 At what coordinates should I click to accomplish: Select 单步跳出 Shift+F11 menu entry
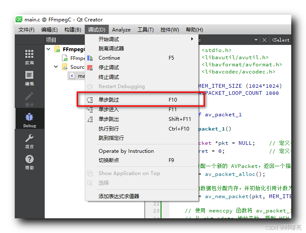(x=142, y=119)
